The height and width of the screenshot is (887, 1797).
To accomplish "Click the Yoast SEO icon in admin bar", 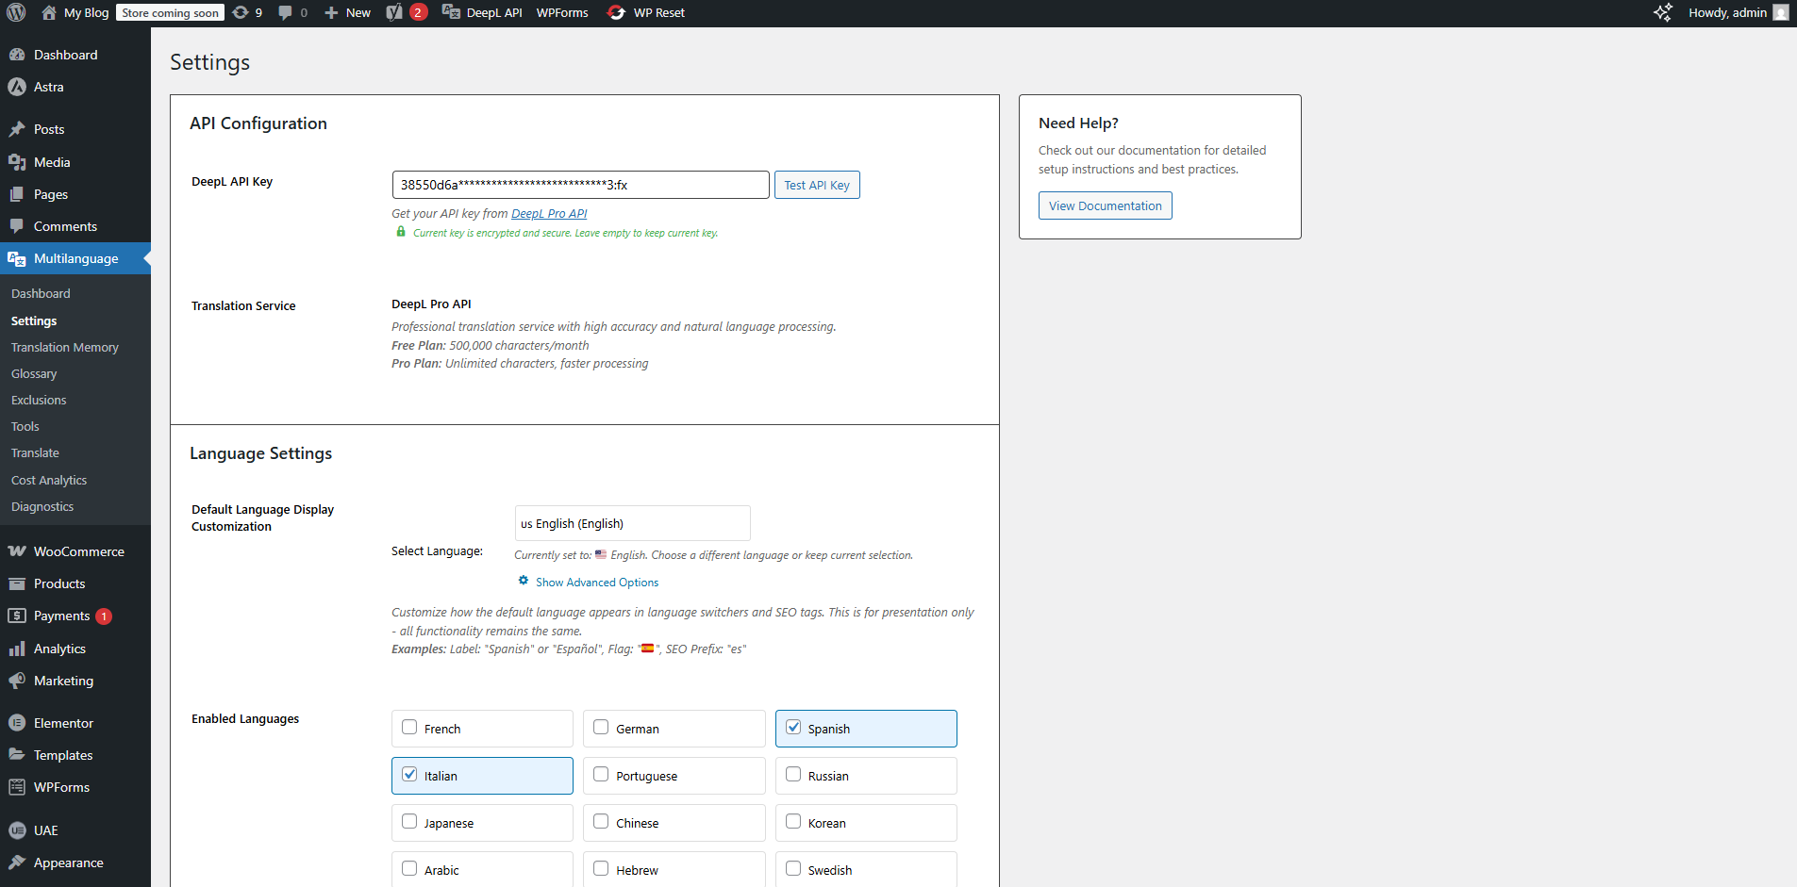I will coord(394,13).
